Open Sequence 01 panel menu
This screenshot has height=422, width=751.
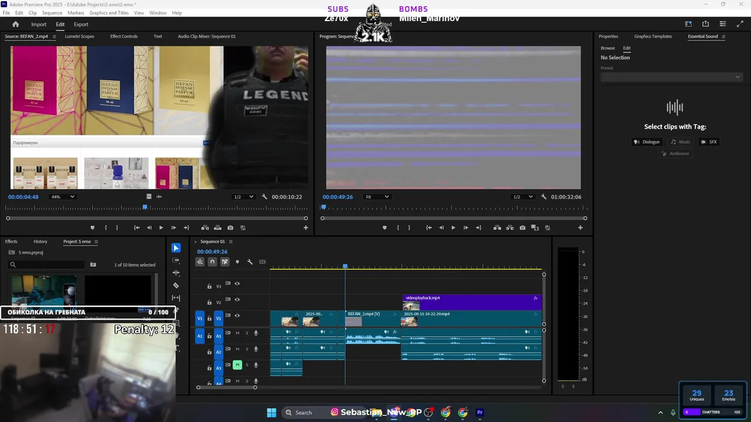[231, 241]
